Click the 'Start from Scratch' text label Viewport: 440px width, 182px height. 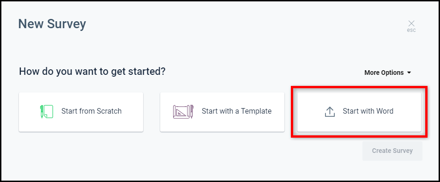click(91, 111)
